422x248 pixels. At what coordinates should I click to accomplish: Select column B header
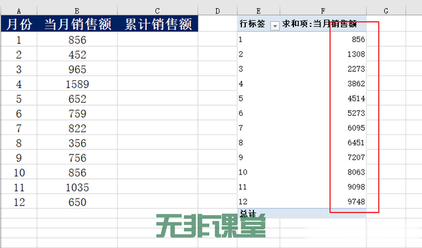77,11
